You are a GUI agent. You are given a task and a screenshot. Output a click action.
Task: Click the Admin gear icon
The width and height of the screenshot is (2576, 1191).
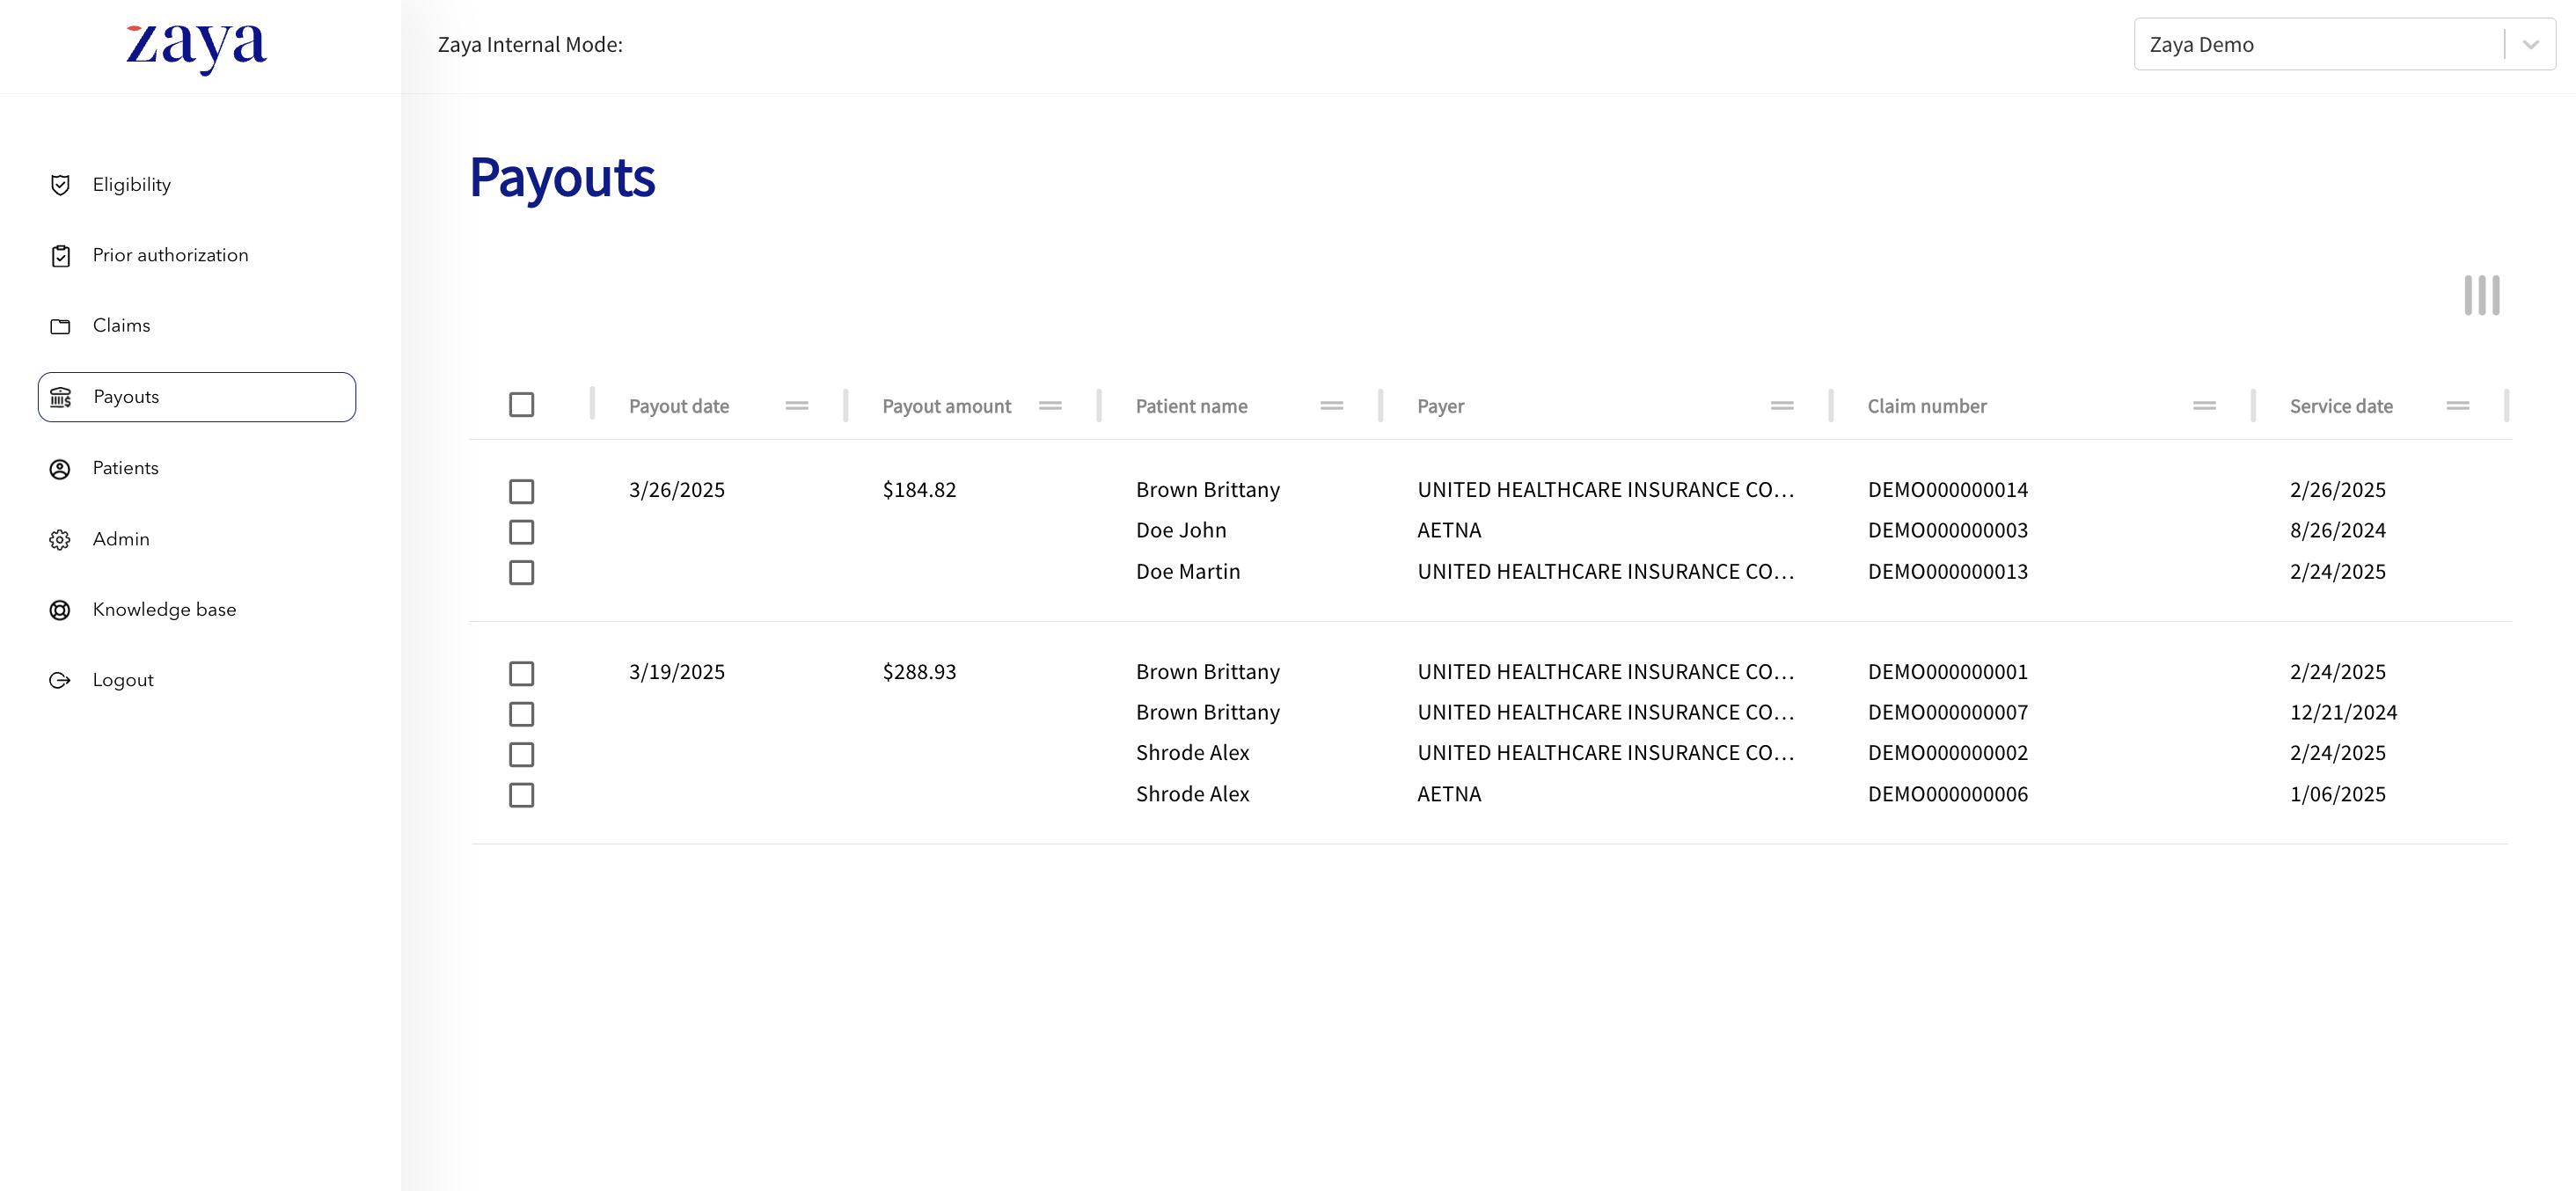60,540
